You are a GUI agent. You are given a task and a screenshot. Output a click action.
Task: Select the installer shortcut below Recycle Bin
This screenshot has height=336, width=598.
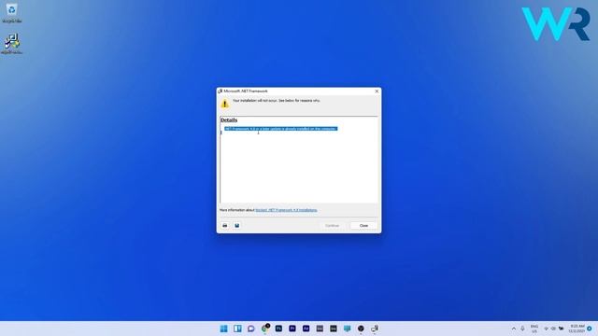(12, 44)
